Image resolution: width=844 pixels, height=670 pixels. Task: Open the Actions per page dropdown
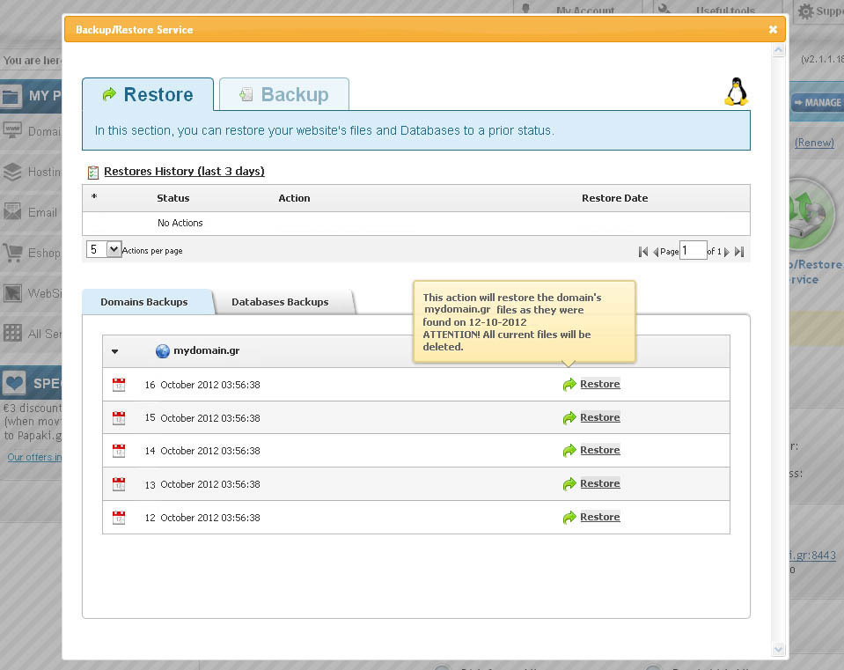tap(104, 249)
